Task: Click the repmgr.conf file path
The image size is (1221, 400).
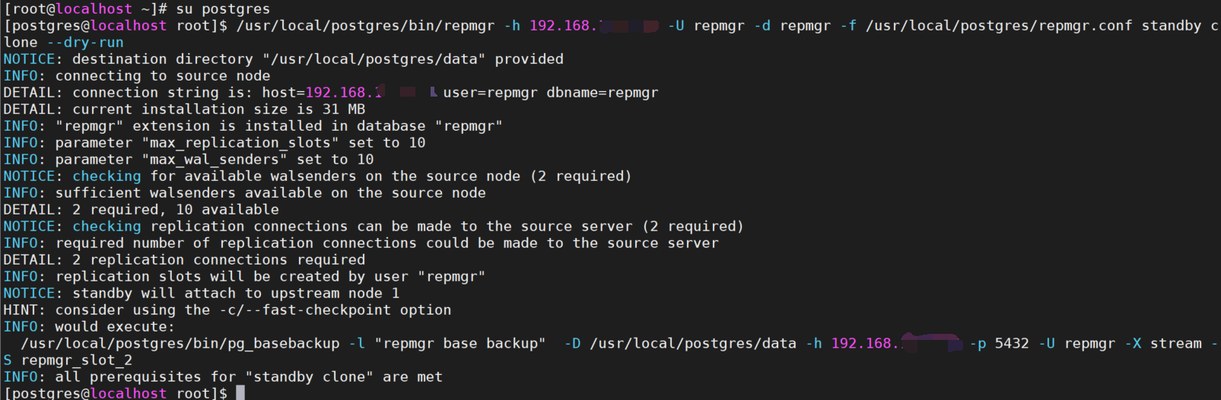Action: (x=999, y=26)
